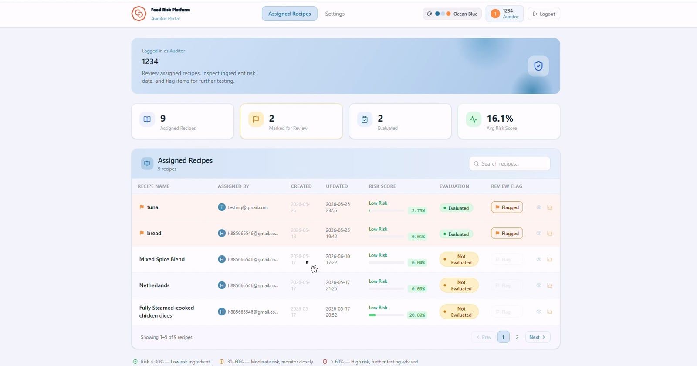Click the orange user avatar circle
The height and width of the screenshot is (366, 697).
(495, 14)
